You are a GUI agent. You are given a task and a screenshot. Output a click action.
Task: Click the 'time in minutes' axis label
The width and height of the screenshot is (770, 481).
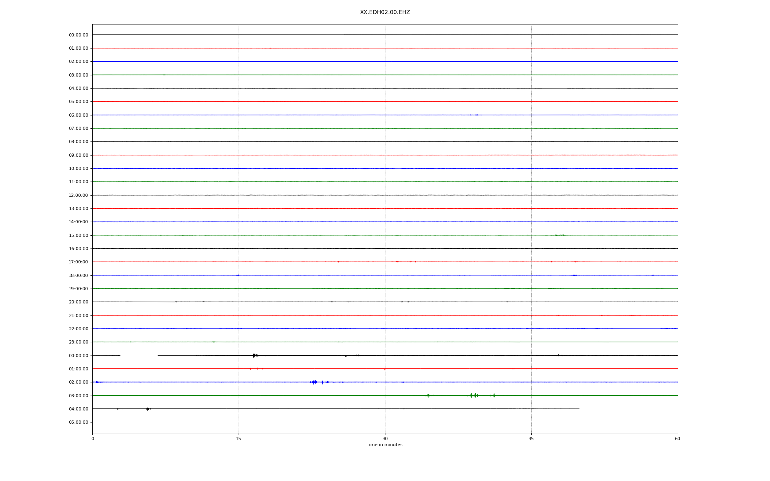[385, 445]
